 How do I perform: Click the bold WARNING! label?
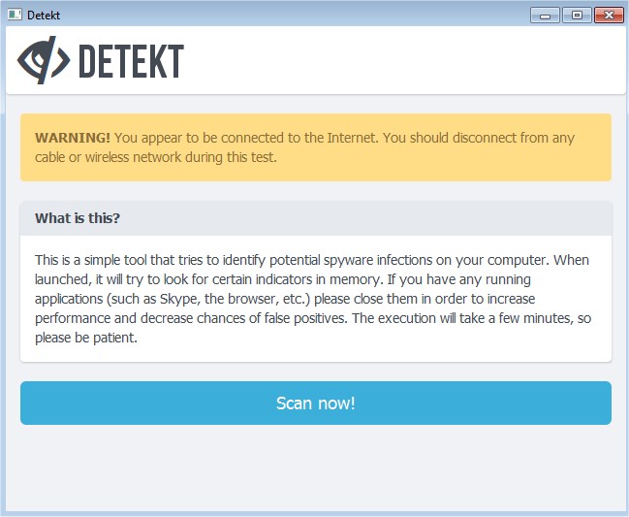point(73,138)
